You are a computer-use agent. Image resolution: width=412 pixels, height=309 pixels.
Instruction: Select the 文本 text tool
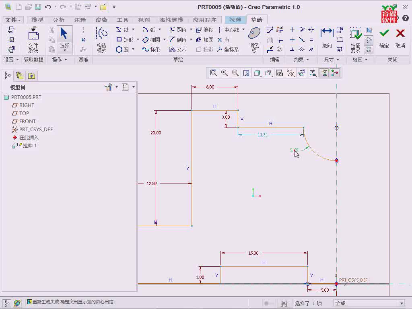(177, 49)
